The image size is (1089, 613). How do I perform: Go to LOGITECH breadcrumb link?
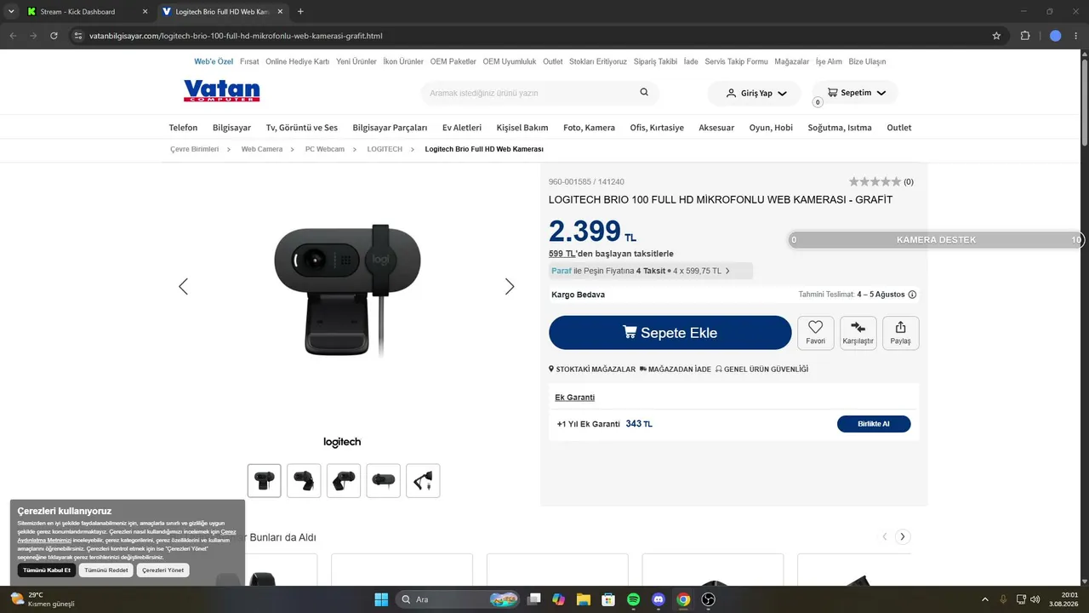point(385,150)
